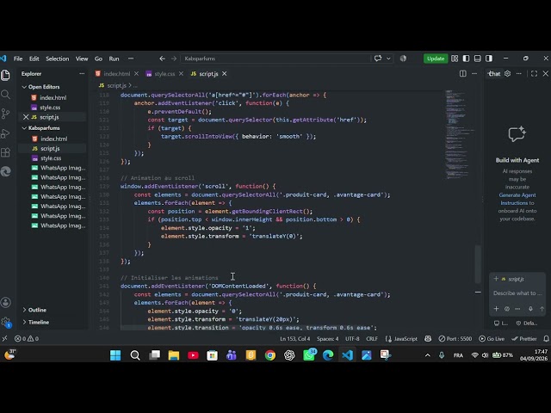Open script.js in Kabsparfums folder
This screenshot has height=413, width=551.
pos(50,149)
